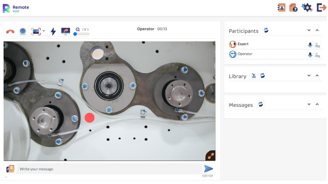Viewport: 328px width, 184px height.
Task: Mute the Expert's microphone
Action: pyautogui.click(x=310, y=44)
